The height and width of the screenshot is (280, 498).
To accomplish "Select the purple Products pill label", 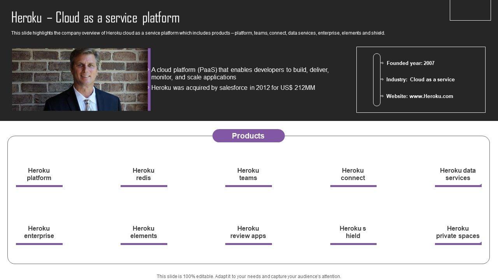I will [248, 136].
